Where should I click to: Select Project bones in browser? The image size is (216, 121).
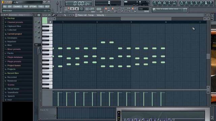(14, 66)
